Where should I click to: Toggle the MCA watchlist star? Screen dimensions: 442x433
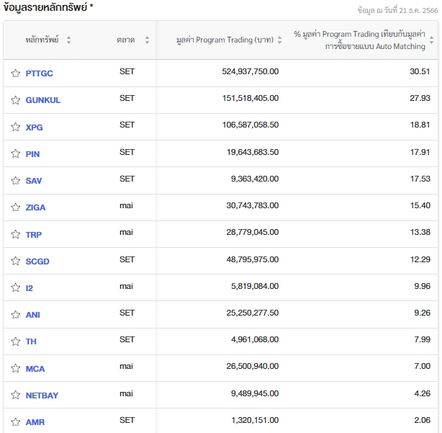coord(16,369)
